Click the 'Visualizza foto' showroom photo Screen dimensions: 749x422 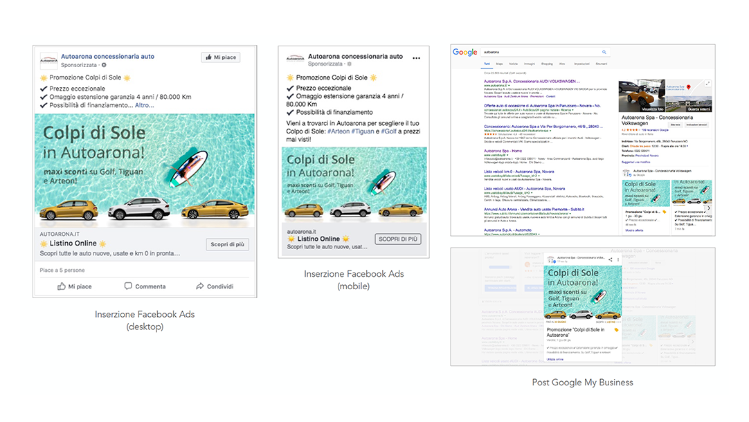tap(642, 96)
